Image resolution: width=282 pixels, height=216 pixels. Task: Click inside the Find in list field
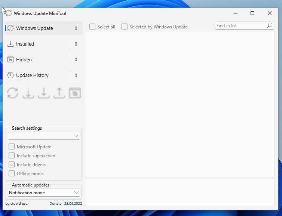240,26
